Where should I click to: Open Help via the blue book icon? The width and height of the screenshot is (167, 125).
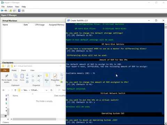(x=19, y=11)
